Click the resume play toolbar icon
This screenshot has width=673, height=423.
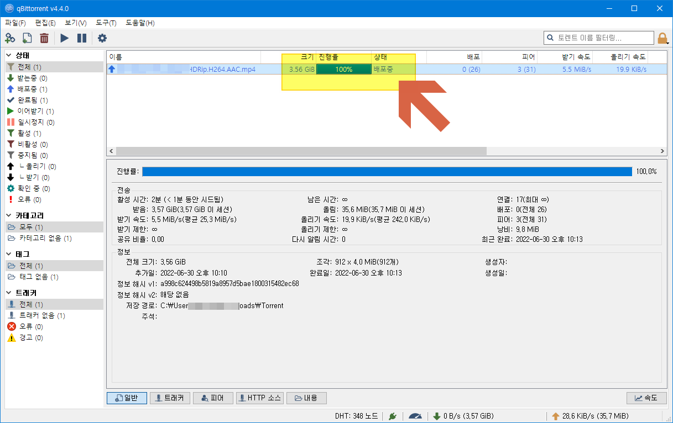point(65,38)
